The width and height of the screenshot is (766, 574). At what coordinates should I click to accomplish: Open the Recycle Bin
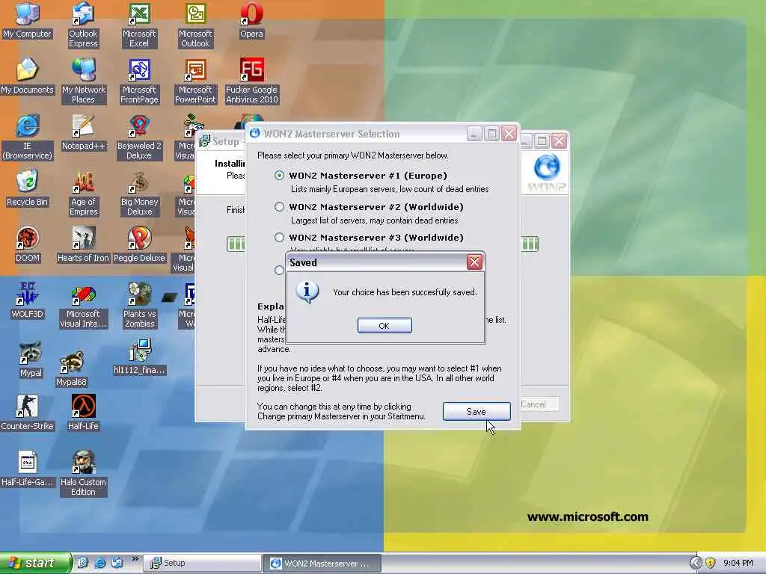(27, 188)
